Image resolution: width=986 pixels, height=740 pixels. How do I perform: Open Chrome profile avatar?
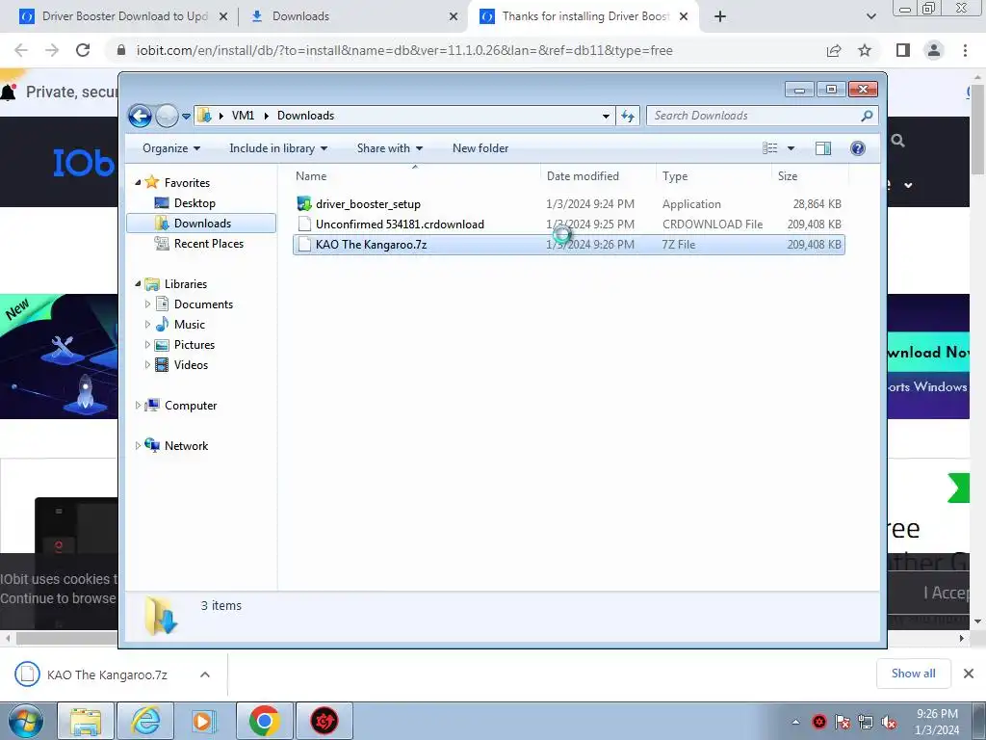(934, 50)
